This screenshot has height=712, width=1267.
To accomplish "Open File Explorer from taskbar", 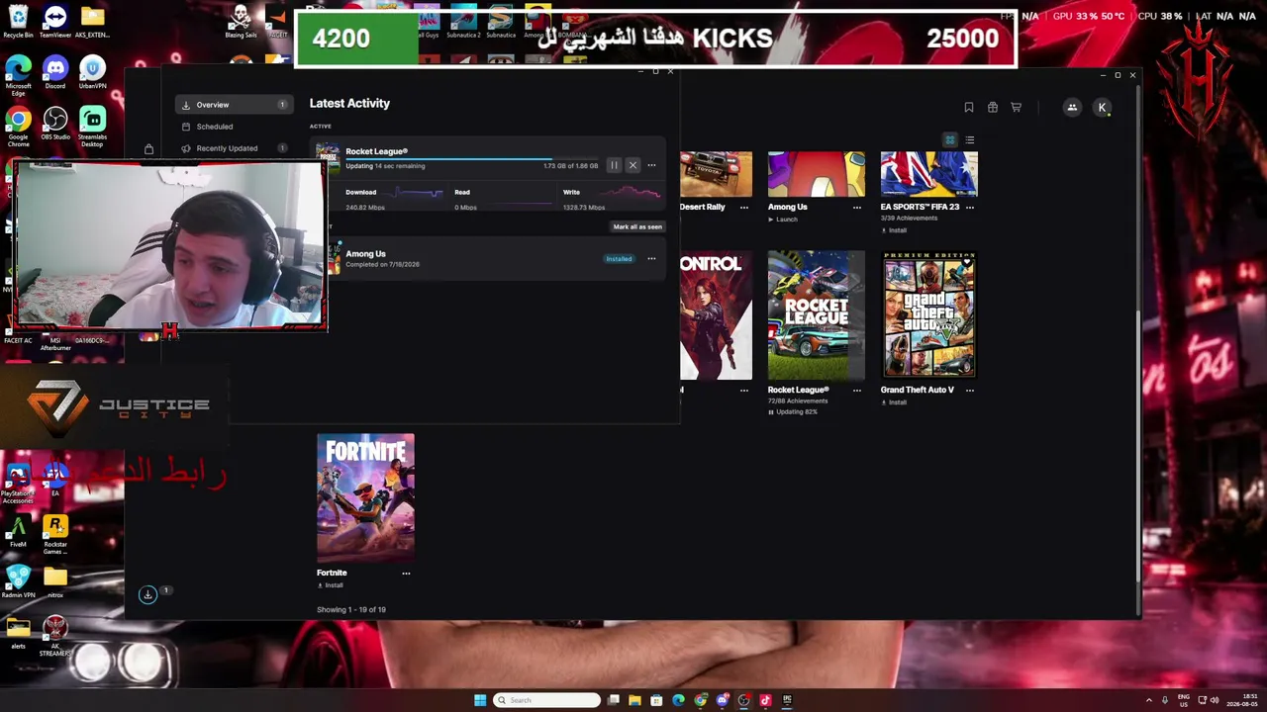I will tap(634, 700).
